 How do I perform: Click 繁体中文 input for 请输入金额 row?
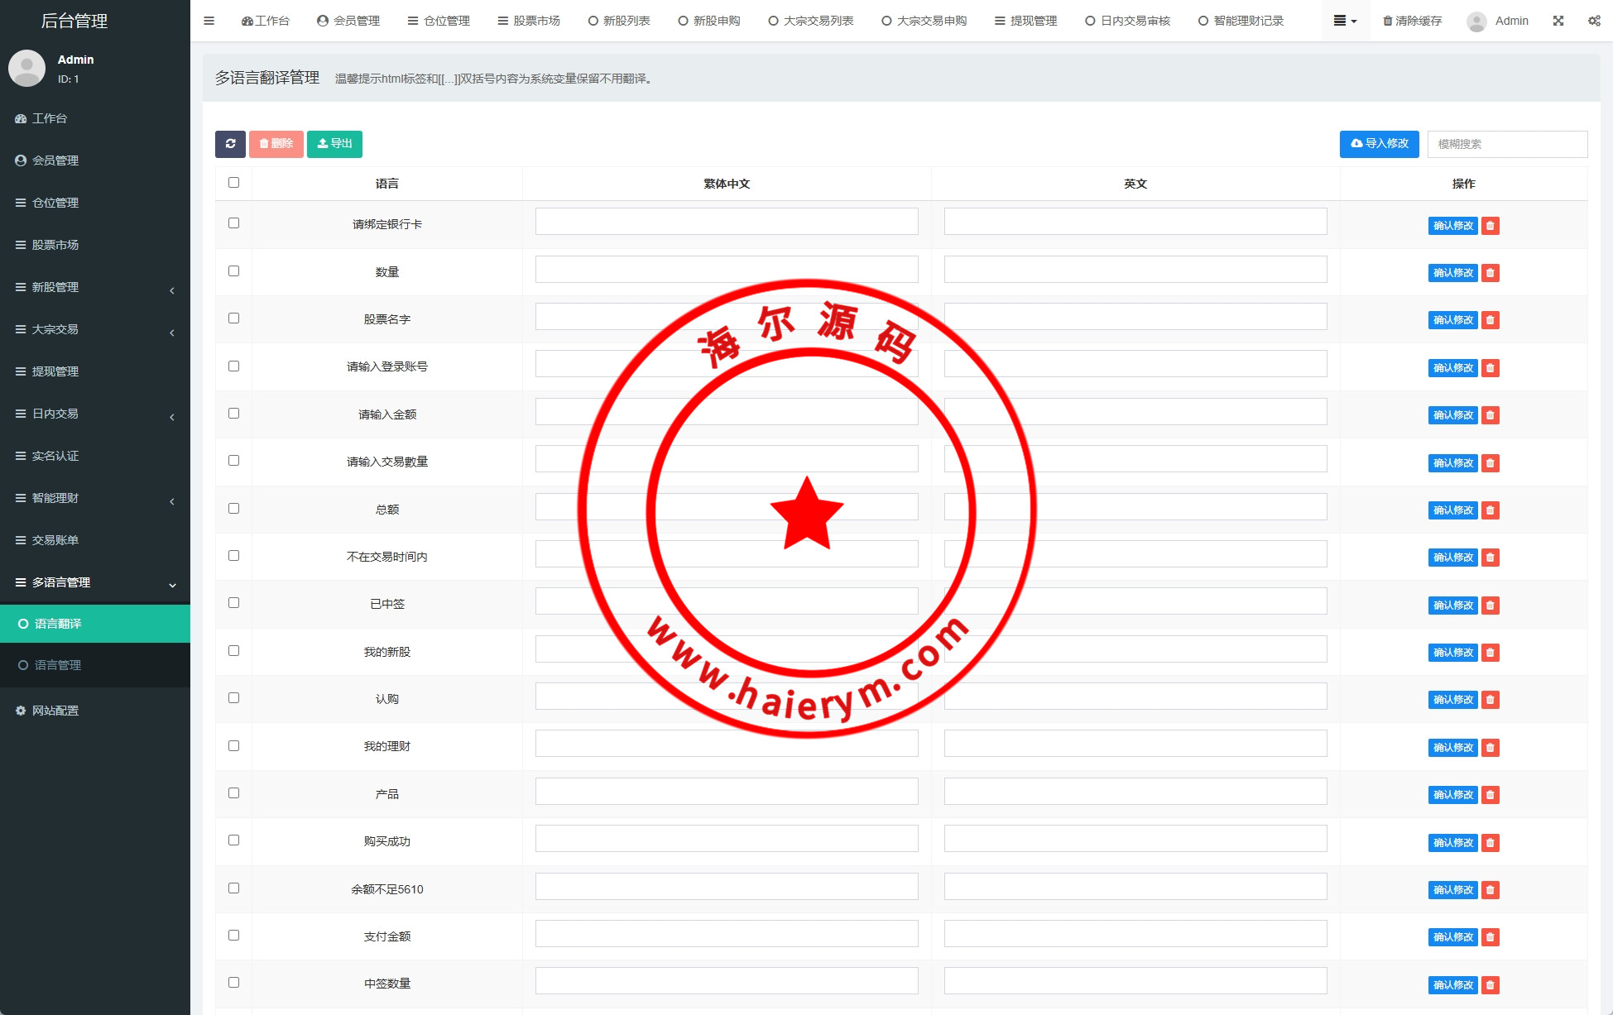727,412
